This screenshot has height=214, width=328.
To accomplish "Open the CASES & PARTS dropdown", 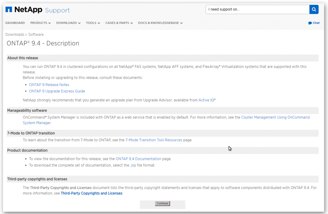I will (x=119, y=23).
